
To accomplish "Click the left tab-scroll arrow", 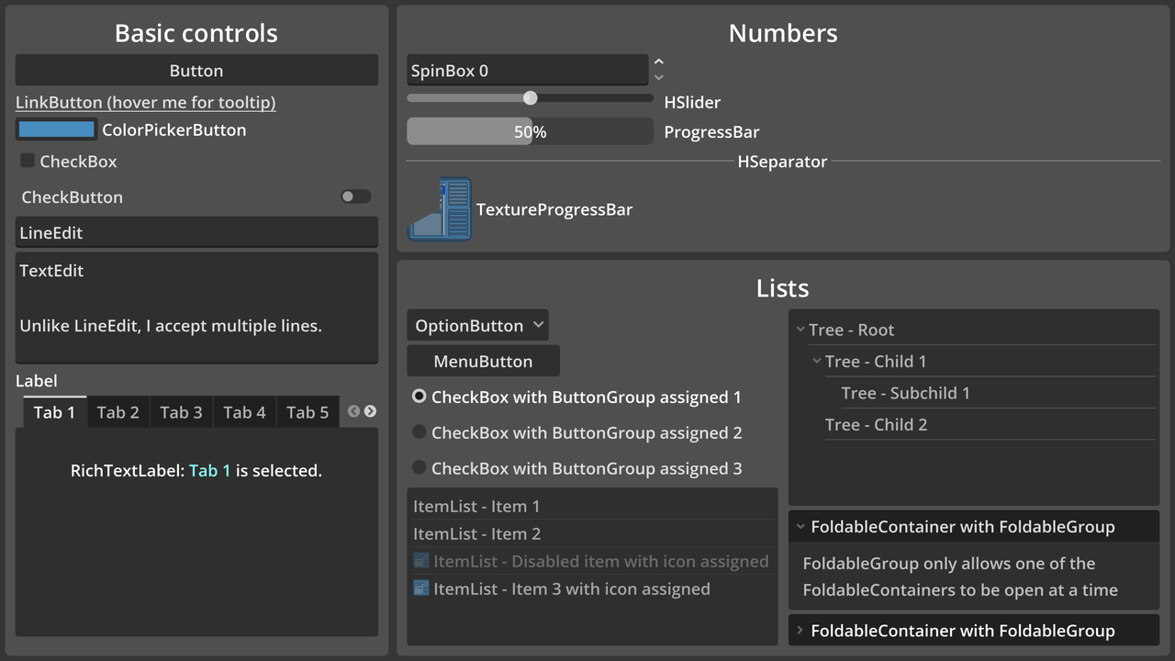I will tap(353, 412).
